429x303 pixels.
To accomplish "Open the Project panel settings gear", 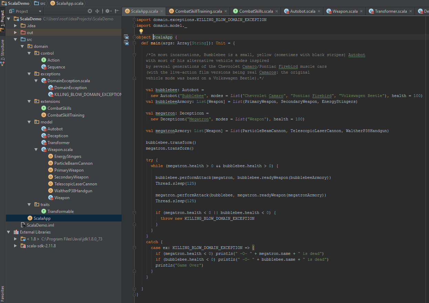I will [x=107, y=11].
